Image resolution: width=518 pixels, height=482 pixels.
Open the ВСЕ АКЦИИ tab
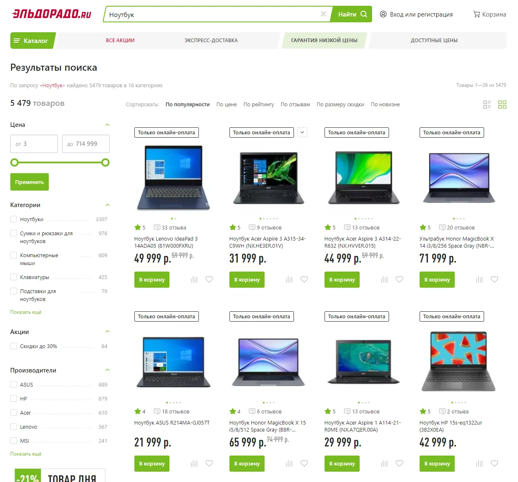(x=120, y=41)
